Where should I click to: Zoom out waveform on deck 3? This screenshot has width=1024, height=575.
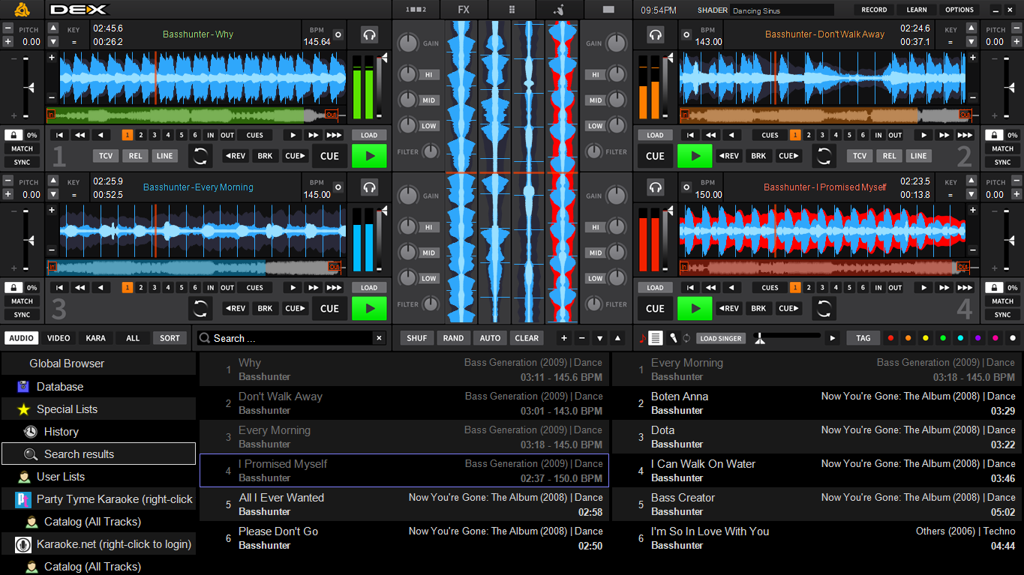[x=52, y=250]
